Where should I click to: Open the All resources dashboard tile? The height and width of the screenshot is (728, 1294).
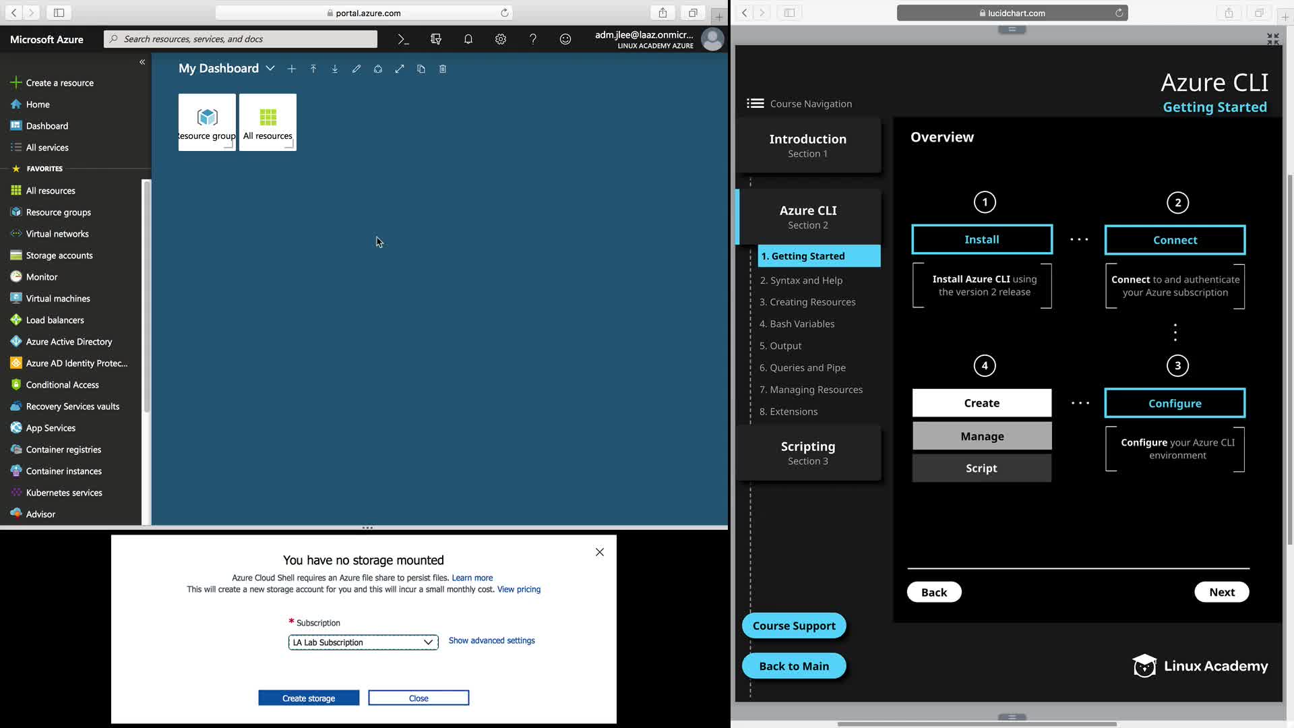coord(268,122)
